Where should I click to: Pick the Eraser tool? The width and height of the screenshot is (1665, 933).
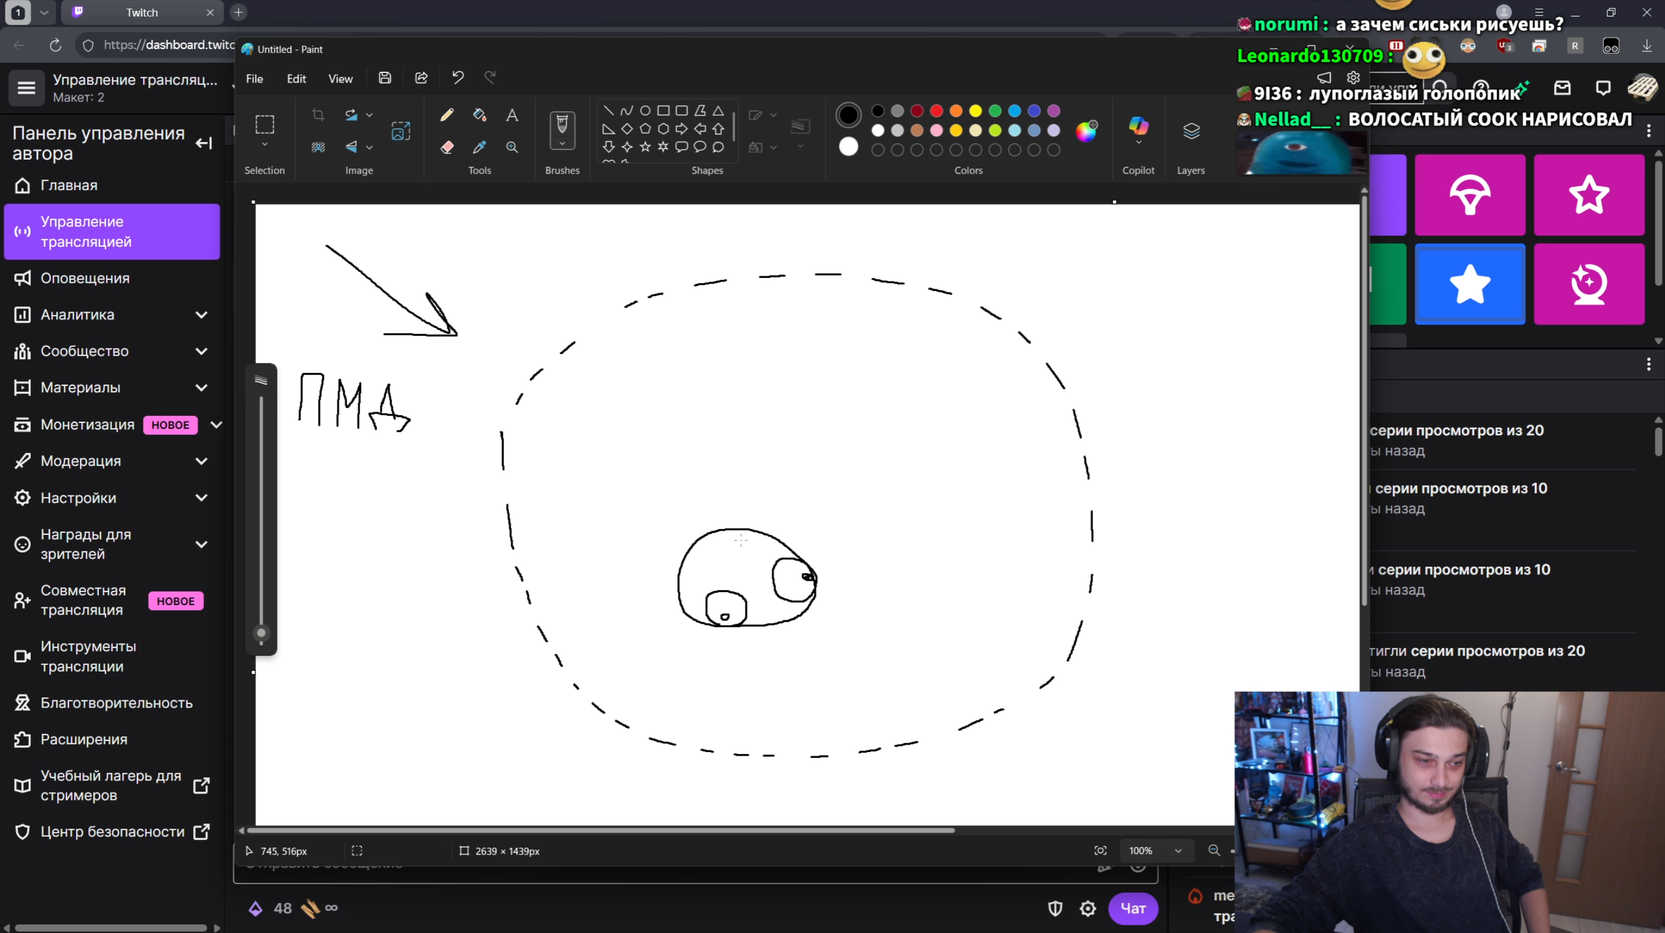[x=447, y=147]
